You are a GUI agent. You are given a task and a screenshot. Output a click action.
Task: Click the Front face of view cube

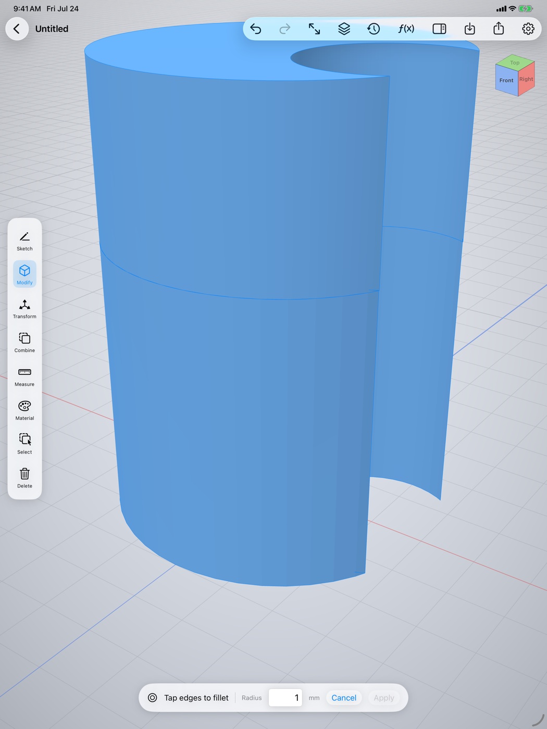coord(506,81)
